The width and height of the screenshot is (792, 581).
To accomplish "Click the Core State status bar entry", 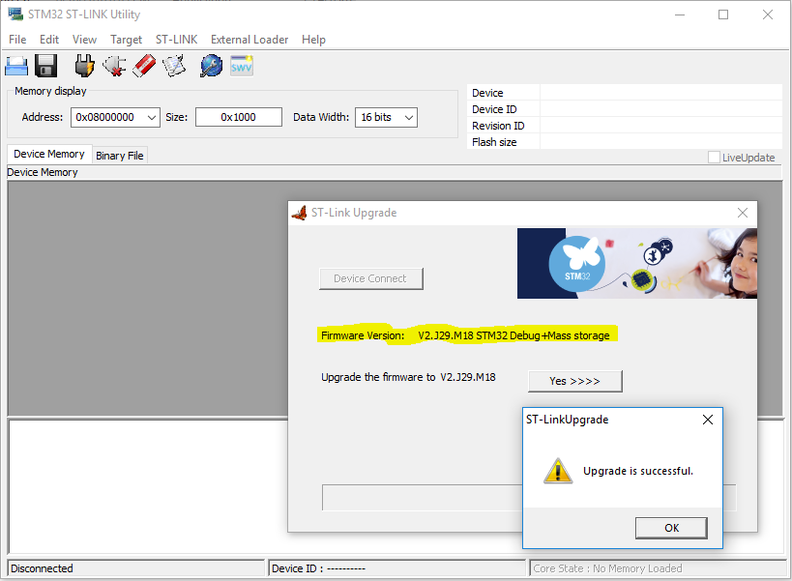I will [x=659, y=568].
